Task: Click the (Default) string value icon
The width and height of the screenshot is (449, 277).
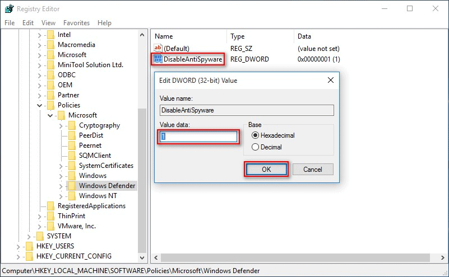Action: tap(158, 49)
